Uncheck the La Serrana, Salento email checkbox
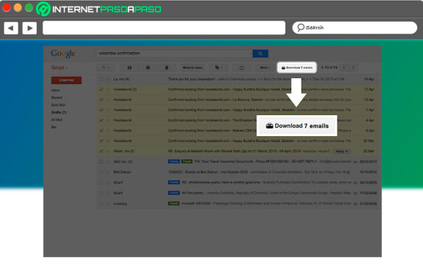This screenshot has width=423, height=264. point(101,100)
